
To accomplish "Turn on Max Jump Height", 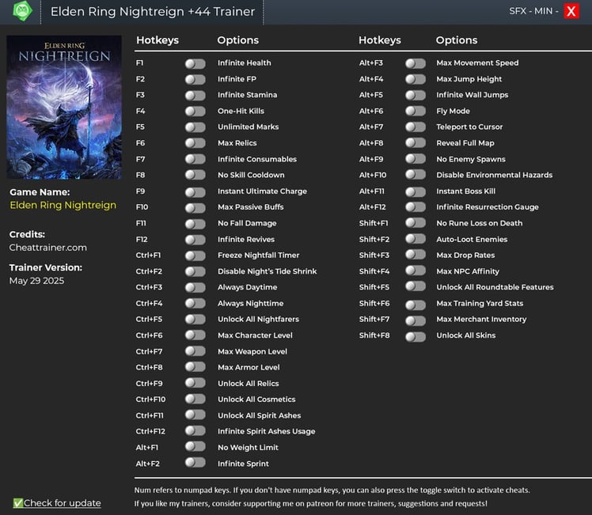I will pos(416,79).
